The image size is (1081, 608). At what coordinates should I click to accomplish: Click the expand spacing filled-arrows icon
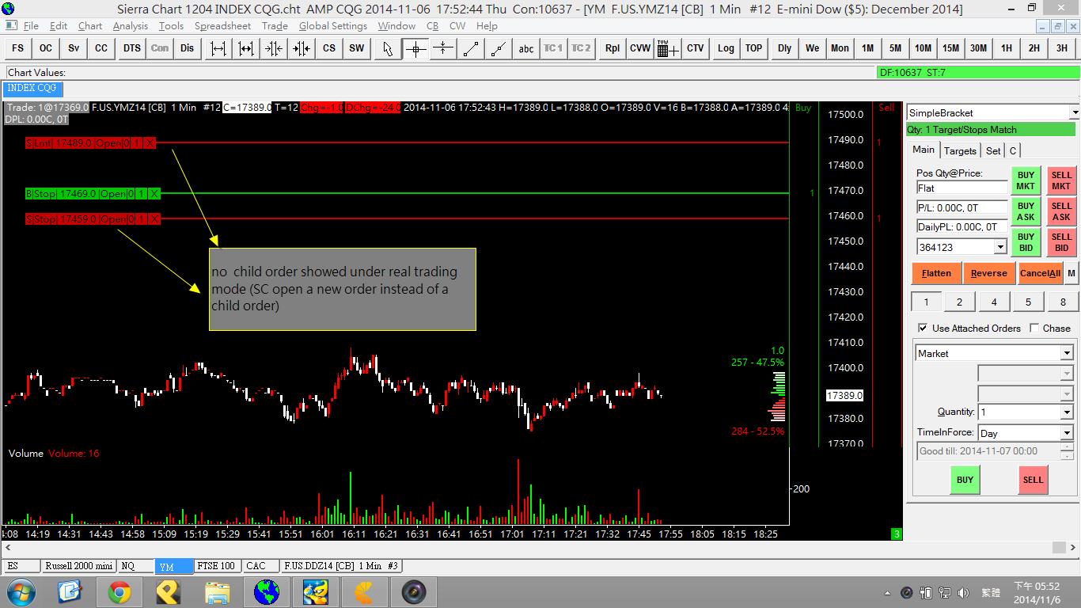(x=246, y=48)
